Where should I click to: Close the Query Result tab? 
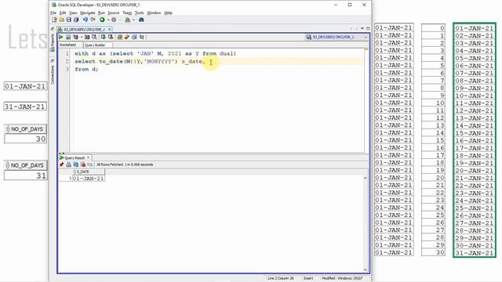pyautogui.click(x=88, y=157)
